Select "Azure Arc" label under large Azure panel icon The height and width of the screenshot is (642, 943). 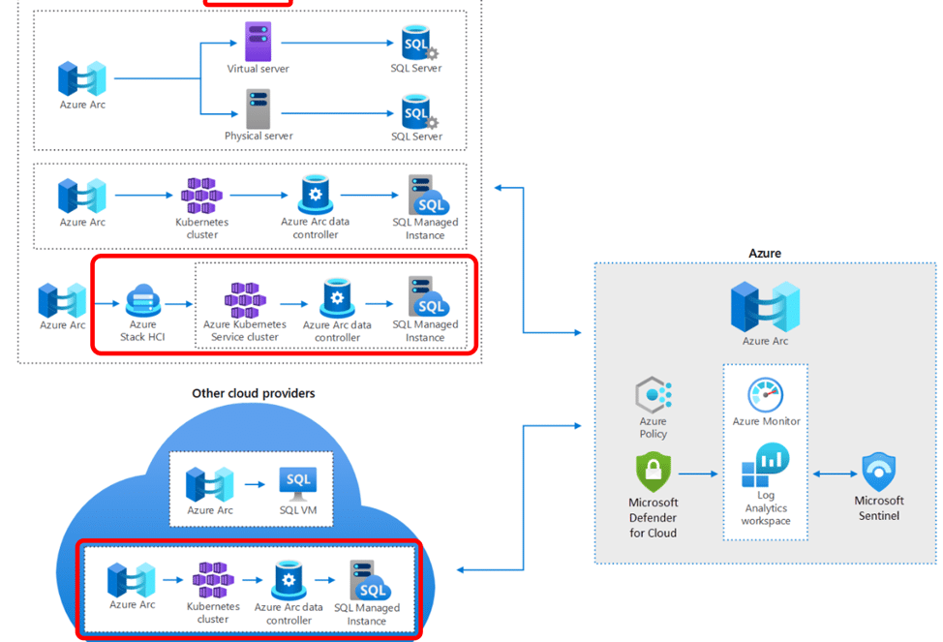pyautogui.click(x=765, y=341)
